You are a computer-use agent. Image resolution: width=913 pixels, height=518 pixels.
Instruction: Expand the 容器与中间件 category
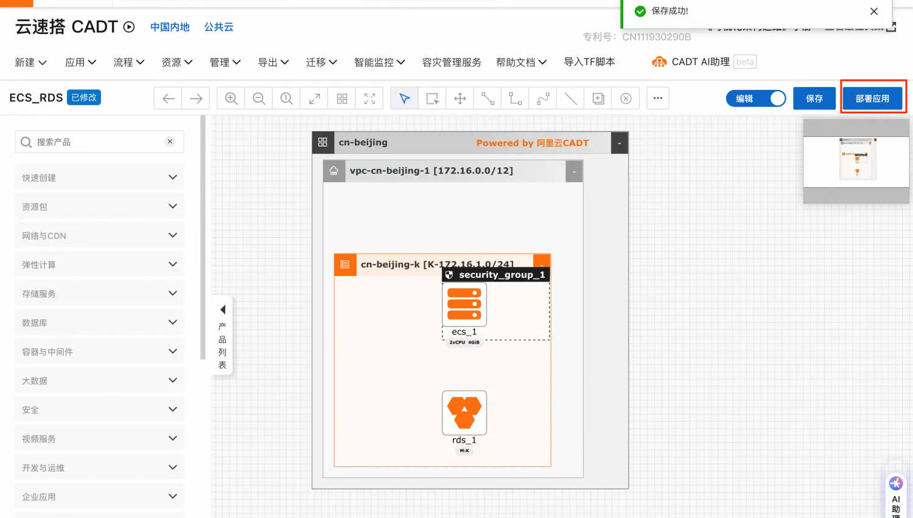pyautogui.click(x=99, y=351)
